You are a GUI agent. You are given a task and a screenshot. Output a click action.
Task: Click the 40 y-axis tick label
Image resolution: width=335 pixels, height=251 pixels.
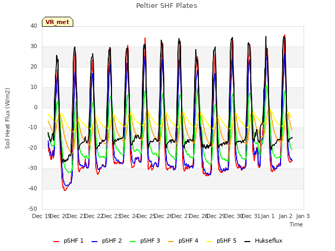click(33, 26)
